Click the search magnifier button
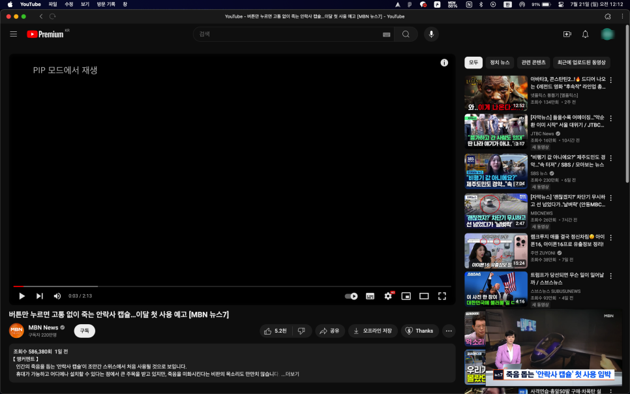The image size is (630, 394). [x=406, y=34]
